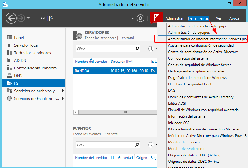Open Administración de equipos tool
Screen dimensions: 248x168
click(189, 33)
